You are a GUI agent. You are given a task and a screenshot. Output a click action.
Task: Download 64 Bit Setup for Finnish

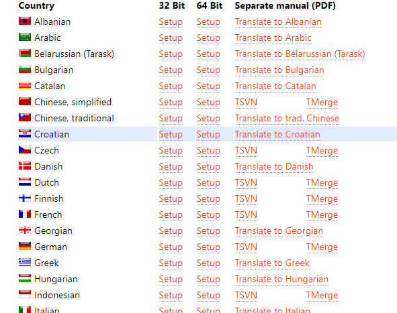[x=208, y=199]
